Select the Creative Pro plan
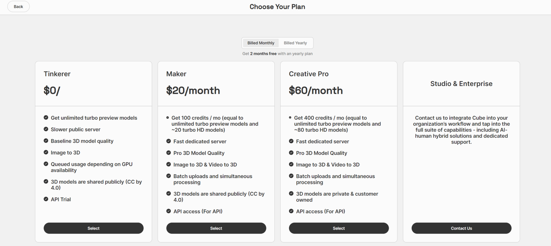 click(339, 228)
